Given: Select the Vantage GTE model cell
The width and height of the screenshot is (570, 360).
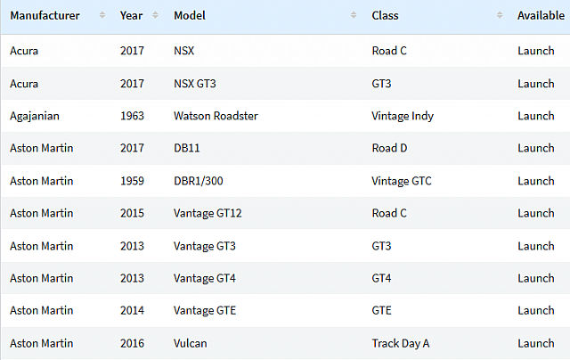Looking at the screenshot, I should tap(205, 311).
